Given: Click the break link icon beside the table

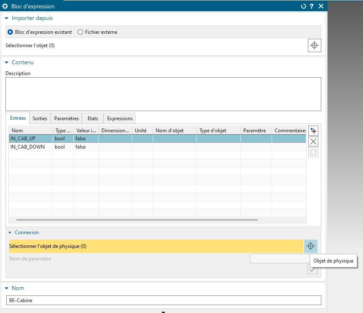Looking at the screenshot, I should click(313, 152).
